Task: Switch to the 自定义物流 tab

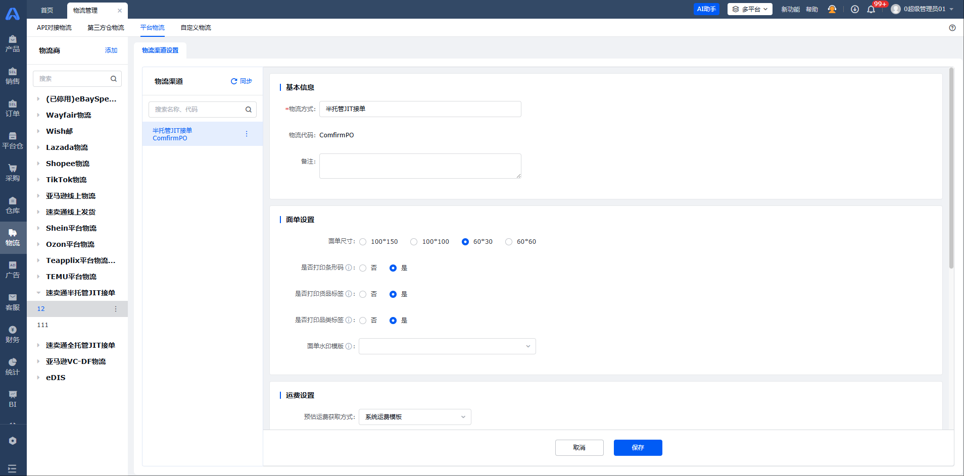Action: [x=196, y=28]
